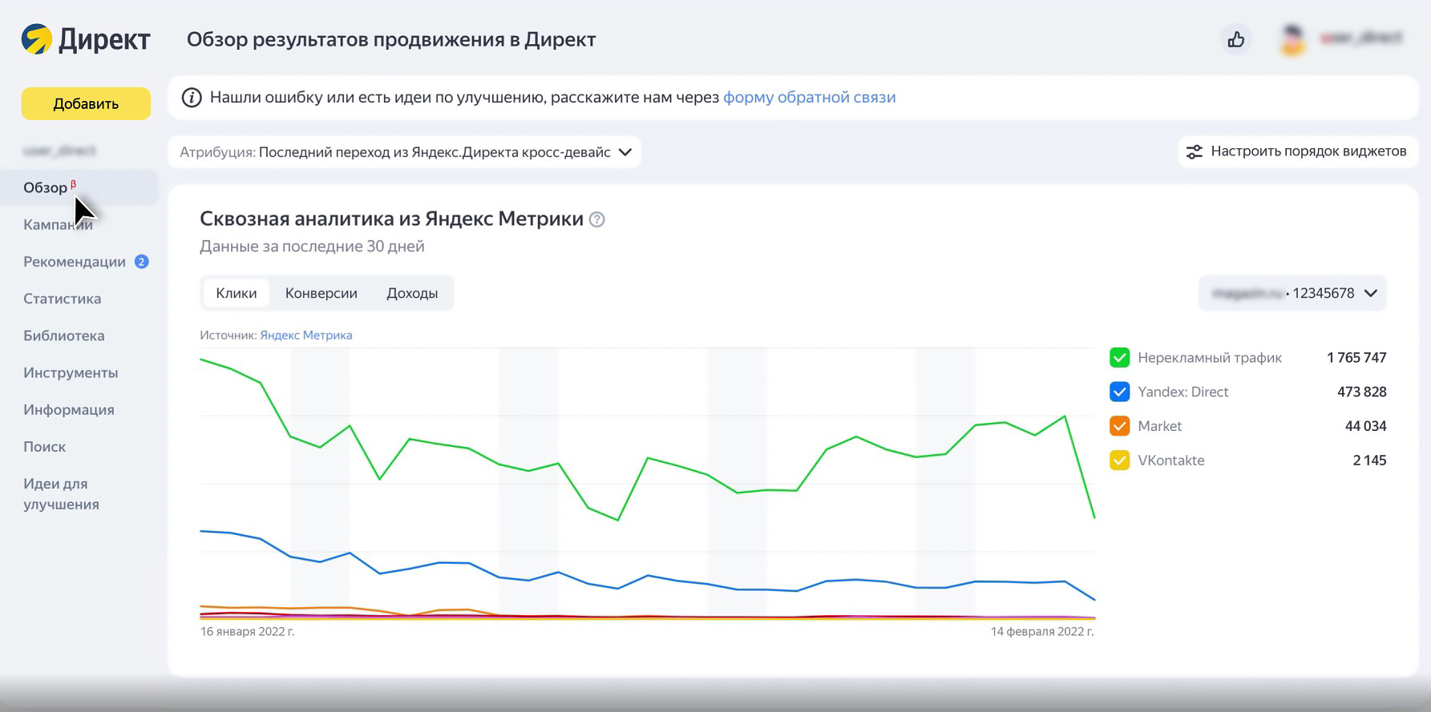Uncheck Yandex: Direct blue checkbox
Viewport: 1431px width, 712px height.
pyautogui.click(x=1119, y=392)
